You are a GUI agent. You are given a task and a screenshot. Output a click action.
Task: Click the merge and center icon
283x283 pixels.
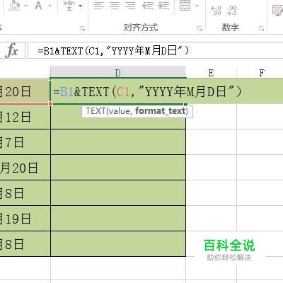[185, 5]
